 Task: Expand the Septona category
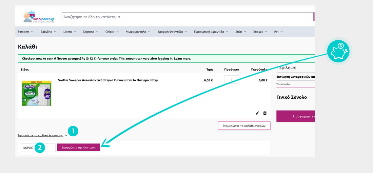tap(91, 32)
